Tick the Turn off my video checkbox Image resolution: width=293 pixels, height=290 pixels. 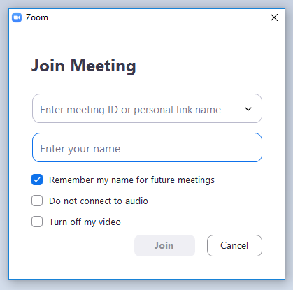pos(37,222)
